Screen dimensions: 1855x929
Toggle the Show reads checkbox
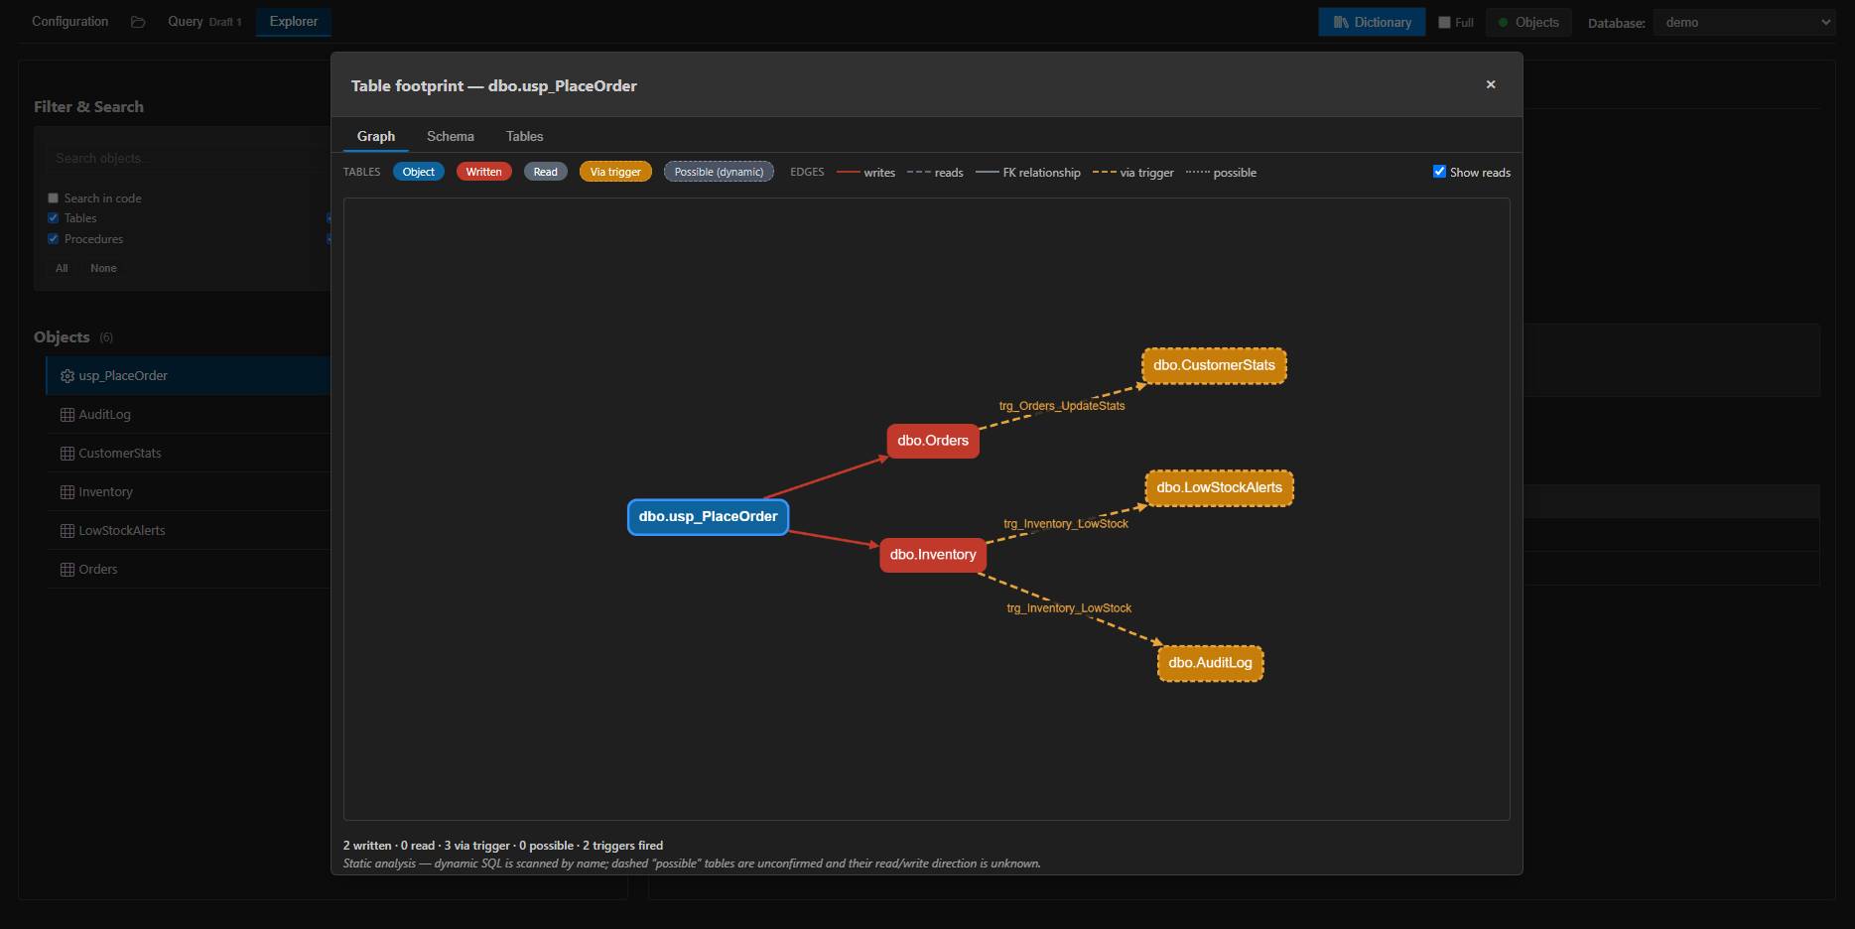click(1439, 172)
